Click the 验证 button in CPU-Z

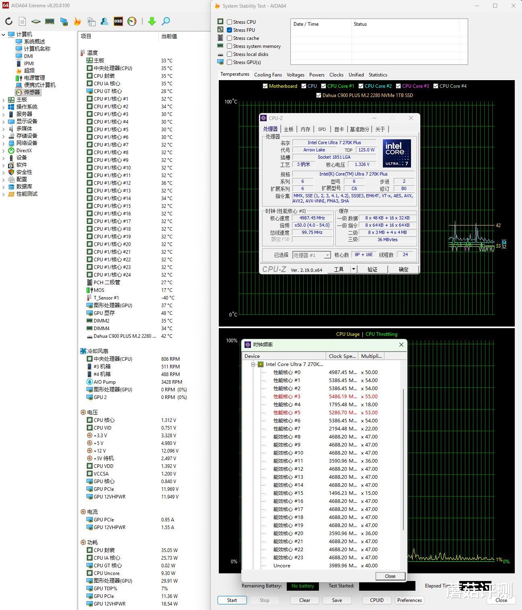(372, 269)
